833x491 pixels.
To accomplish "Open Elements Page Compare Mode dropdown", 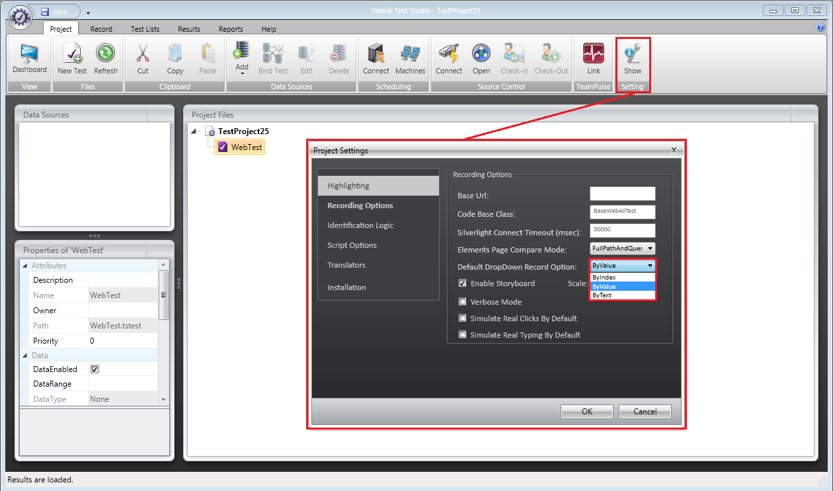I will pos(622,248).
